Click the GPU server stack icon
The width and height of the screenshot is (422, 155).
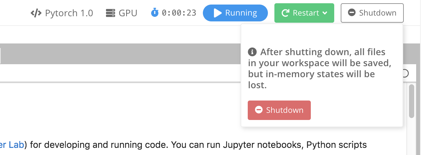(111, 13)
